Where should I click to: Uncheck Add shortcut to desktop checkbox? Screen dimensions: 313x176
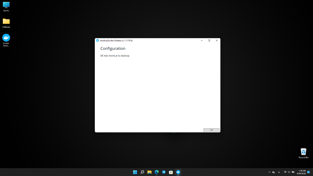(102, 56)
